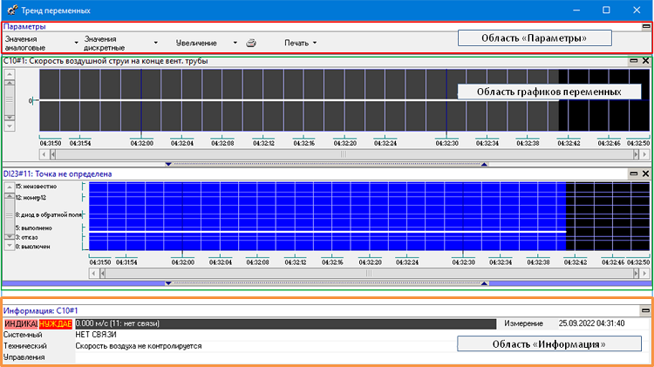
Task: Click '0: выключен' state label
Action: coord(33,247)
